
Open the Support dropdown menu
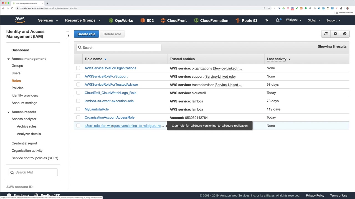tap(333, 20)
